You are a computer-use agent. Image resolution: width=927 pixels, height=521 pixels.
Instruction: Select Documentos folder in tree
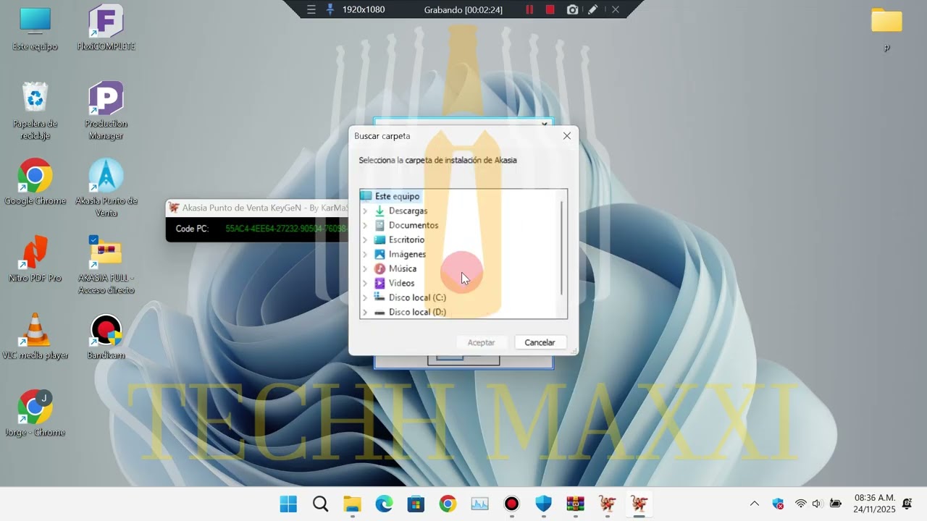click(x=413, y=225)
